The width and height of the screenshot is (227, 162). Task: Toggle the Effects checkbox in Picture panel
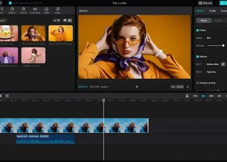(197, 57)
